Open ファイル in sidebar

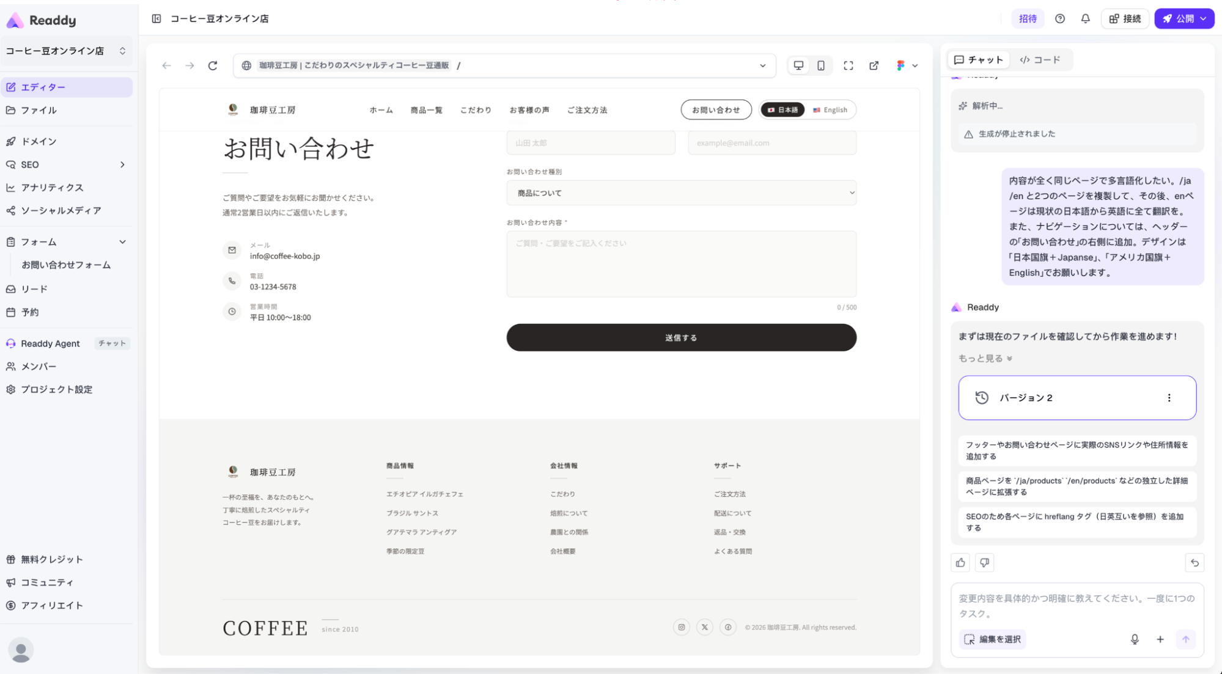pyautogui.click(x=66, y=110)
